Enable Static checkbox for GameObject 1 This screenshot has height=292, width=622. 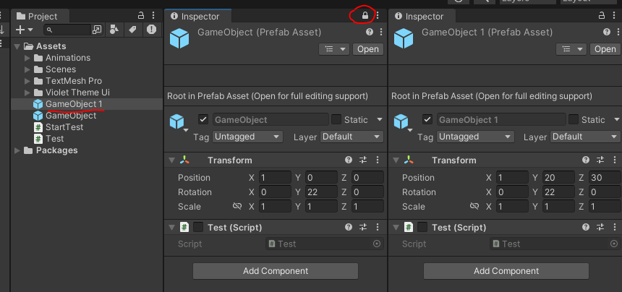574,120
